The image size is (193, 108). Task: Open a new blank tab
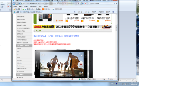pos(45,12)
